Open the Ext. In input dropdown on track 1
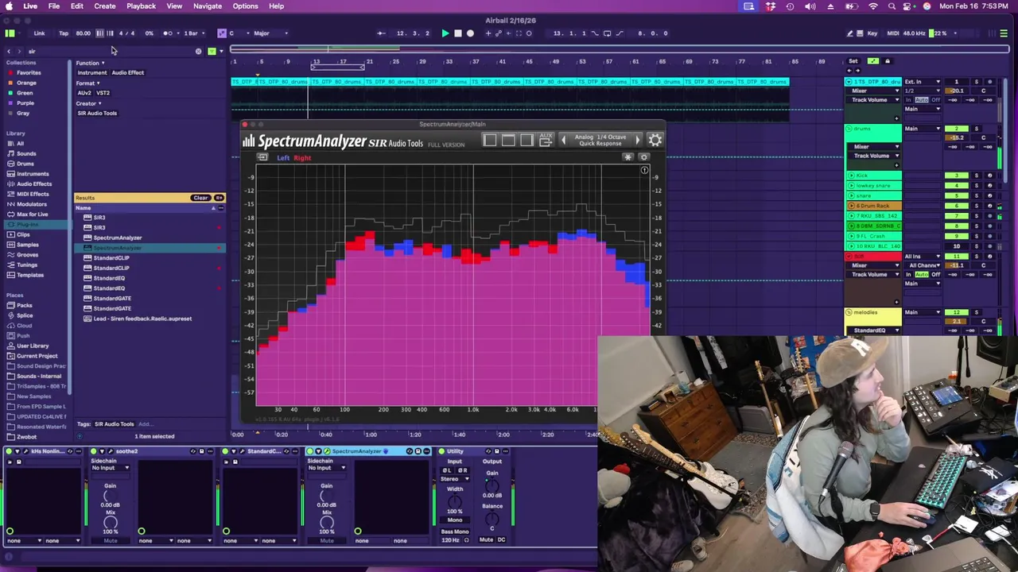 click(923, 82)
